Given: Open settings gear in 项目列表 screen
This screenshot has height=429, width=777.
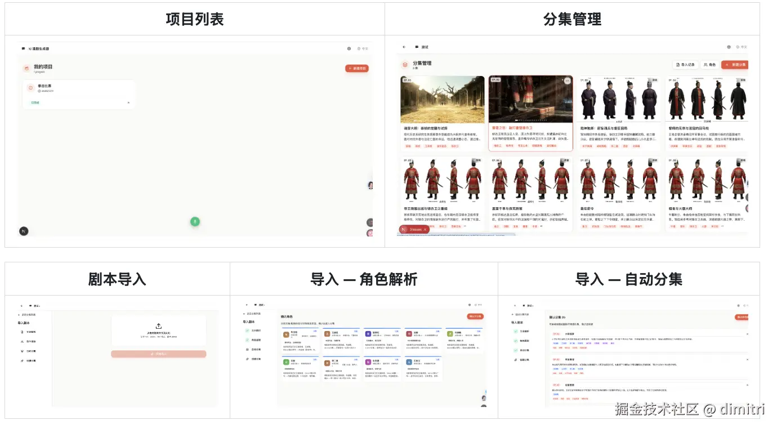Looking at the screenshot, I should pos(349,49).
